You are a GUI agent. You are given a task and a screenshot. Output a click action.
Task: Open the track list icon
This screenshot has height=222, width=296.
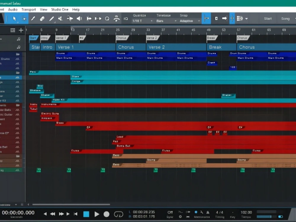[13, 30]
